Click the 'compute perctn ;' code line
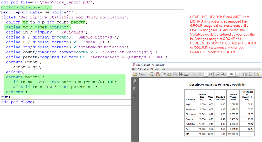 (x=25, y=77)
